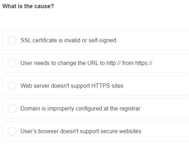Select the Web server doesn't support HTTPS radio
Viewport: 189px width, 146px height.
click(12, 86)
